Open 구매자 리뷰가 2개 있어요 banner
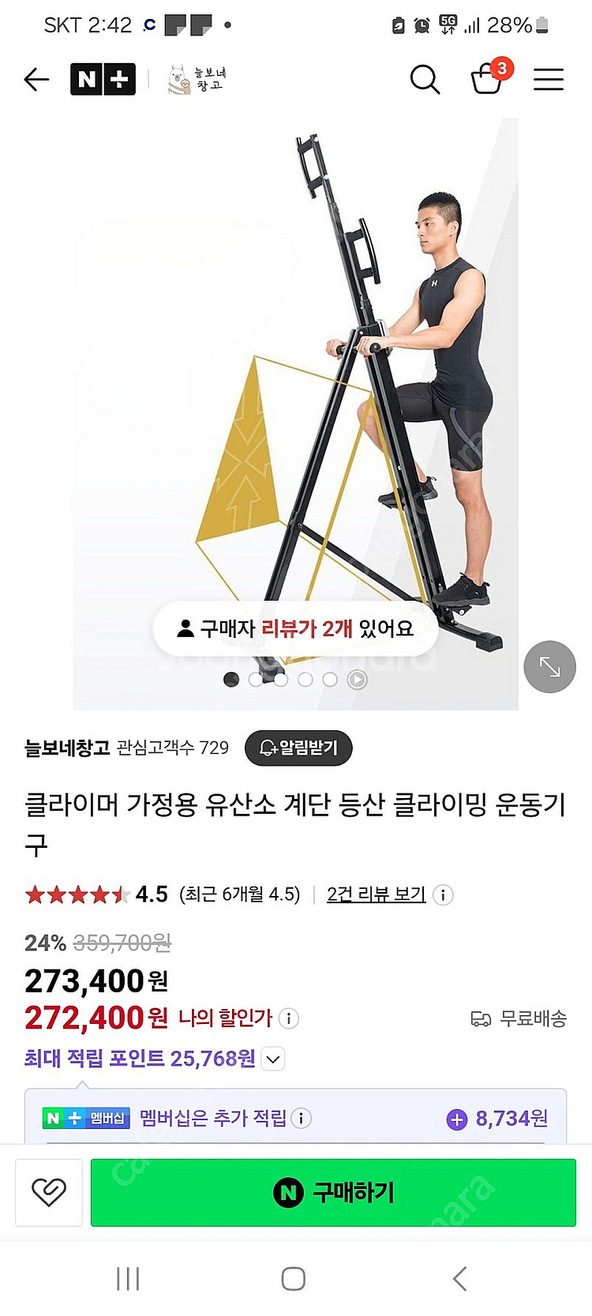This screenshot has height=1316, width=592. pos(295,629)
